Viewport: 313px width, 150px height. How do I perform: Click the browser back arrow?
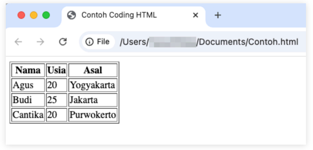click(18, 42)
